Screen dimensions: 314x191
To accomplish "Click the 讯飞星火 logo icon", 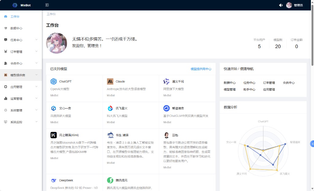I will 110,108.
